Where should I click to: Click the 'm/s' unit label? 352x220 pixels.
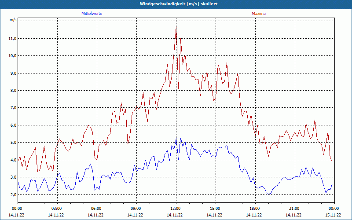(x=13, y=20)
